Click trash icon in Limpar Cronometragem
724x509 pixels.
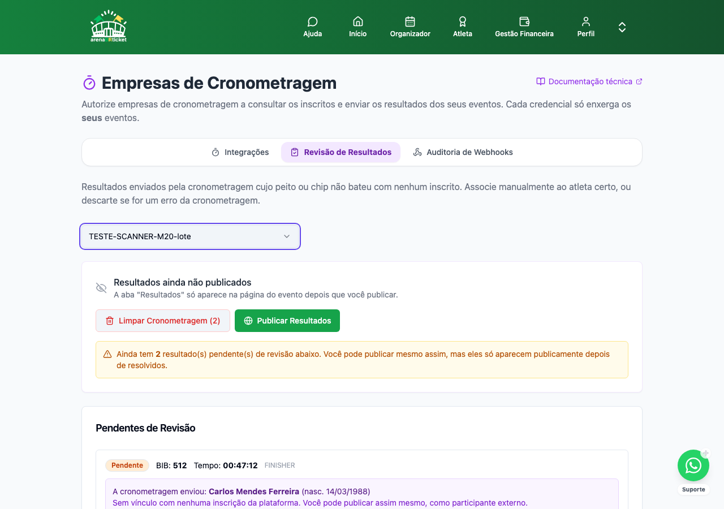[x=110, y=321]
